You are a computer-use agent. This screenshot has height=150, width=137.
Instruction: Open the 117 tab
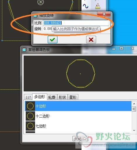[x=28, y=97]
